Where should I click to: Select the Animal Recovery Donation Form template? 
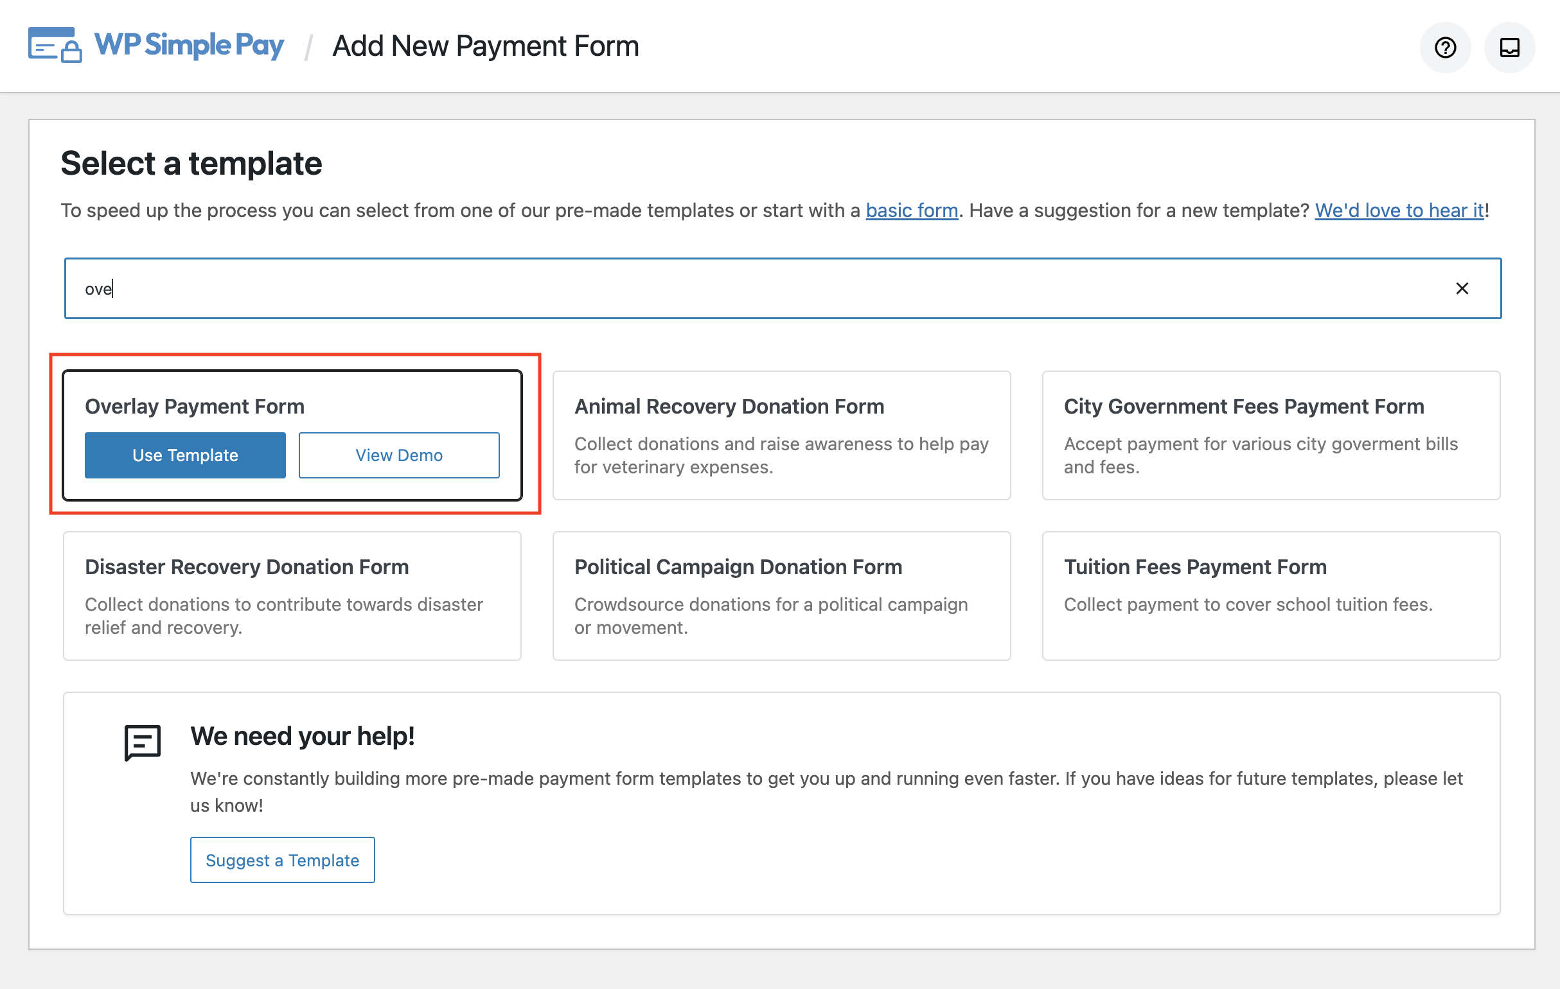point(781,435)
